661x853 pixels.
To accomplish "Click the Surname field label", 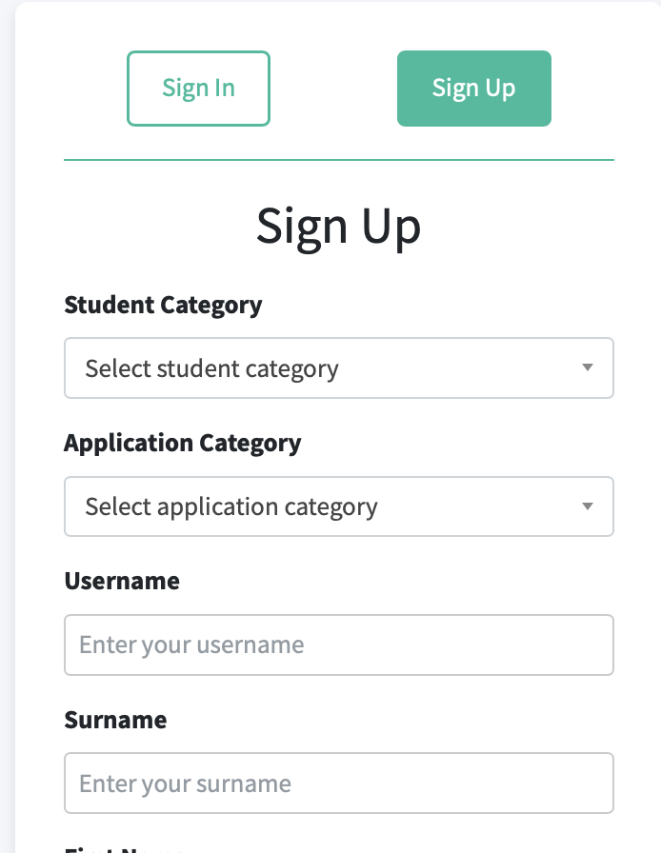I will click(115, 720).
